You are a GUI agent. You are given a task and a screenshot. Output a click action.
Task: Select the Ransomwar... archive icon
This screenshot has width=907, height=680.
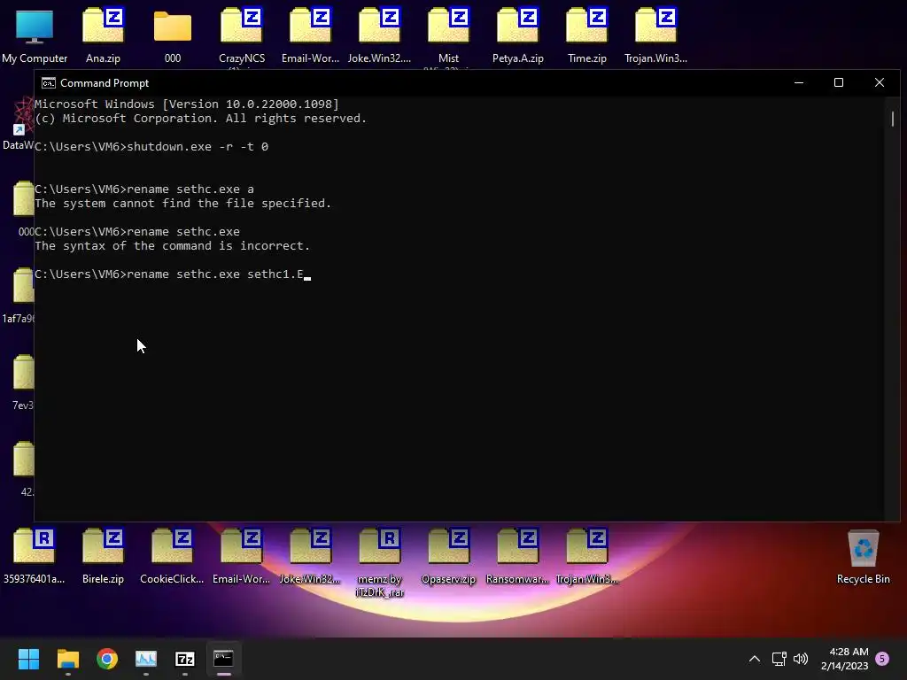point(517,556)
